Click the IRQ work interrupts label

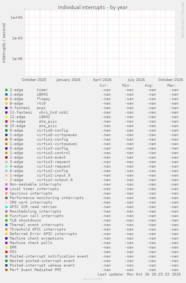coord(31,202)
